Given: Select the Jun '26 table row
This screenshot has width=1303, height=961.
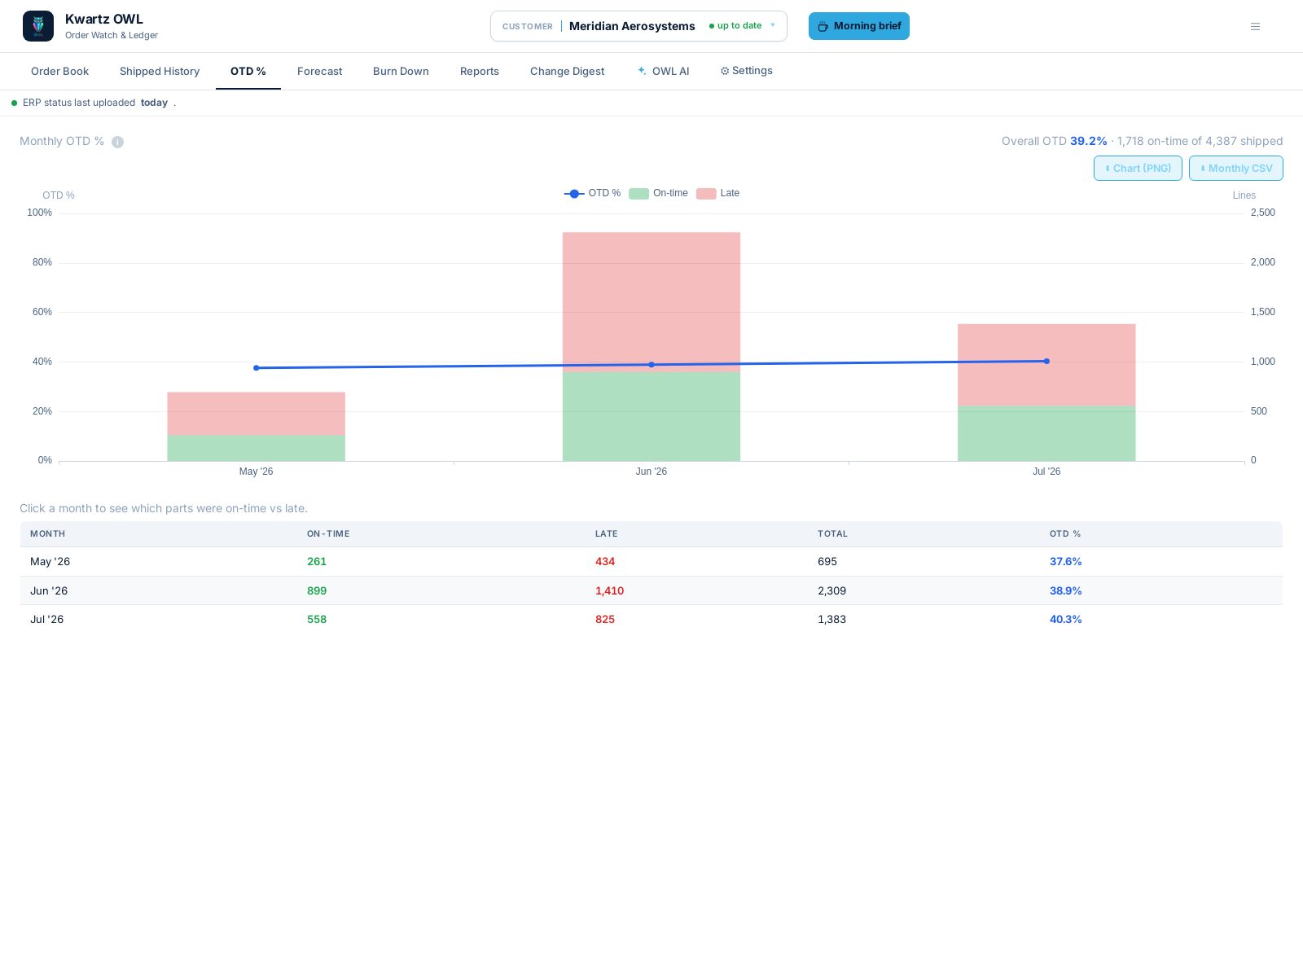Looking at the screenshot, I should click(x=651, y=590).
